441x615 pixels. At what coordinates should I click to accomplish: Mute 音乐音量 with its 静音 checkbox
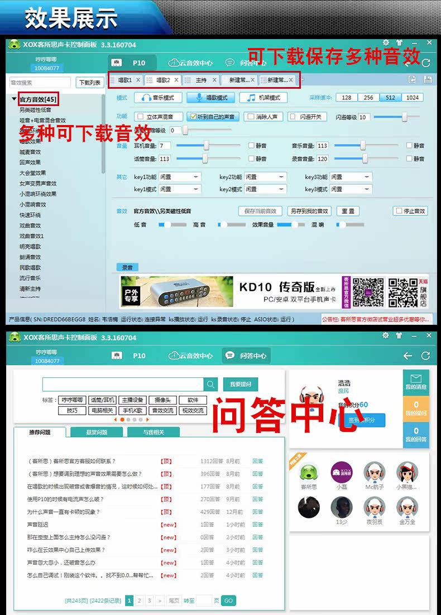[x=409, y=145]
